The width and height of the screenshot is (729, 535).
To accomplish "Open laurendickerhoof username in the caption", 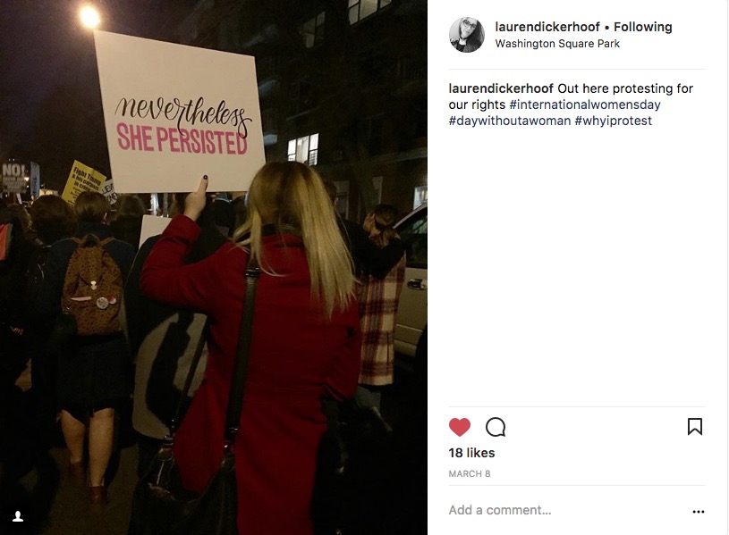I will [501, 88].
